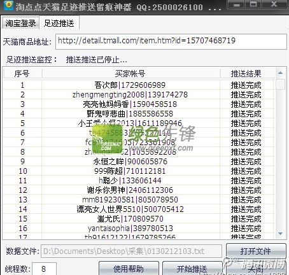
Task: Click sequence number 5 cell
Action: pos(22,123)
